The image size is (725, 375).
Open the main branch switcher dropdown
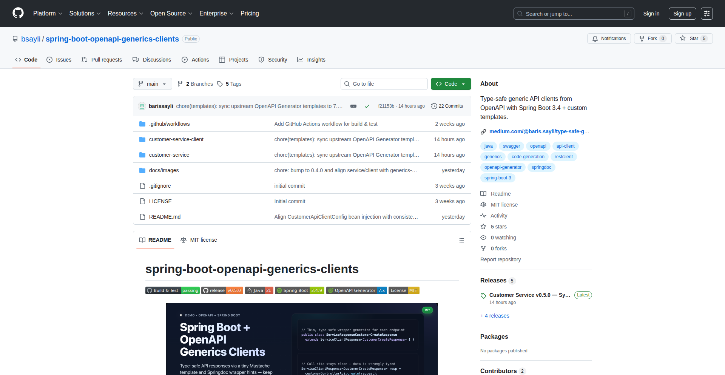[x=153, y=84]
